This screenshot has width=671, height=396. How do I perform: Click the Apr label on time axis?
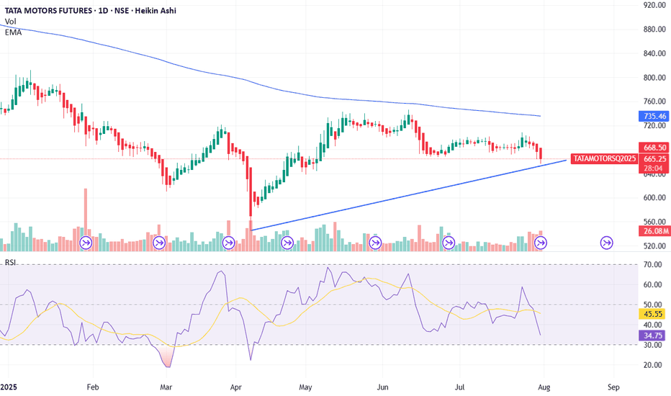click(x=236, y=387)
